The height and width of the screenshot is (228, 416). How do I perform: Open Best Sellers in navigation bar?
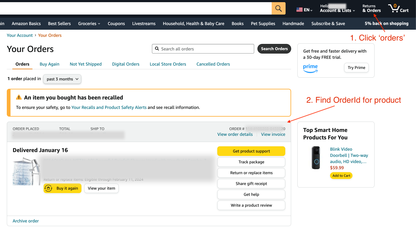pos(59,24)
